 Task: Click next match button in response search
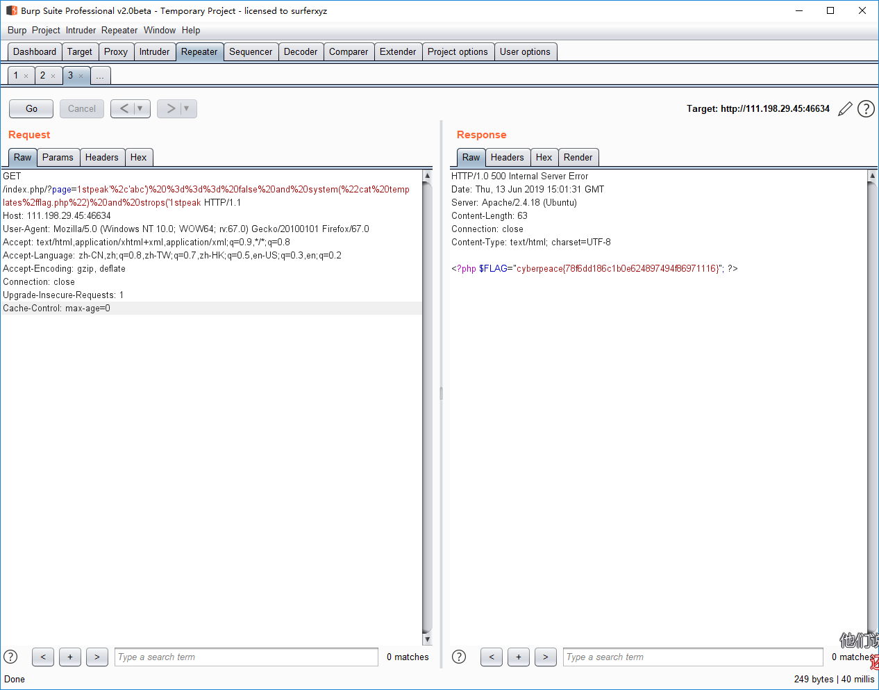click(x=546, y=657)
